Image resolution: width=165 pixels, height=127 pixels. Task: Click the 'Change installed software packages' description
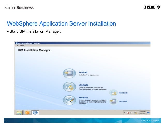[93, 102]
